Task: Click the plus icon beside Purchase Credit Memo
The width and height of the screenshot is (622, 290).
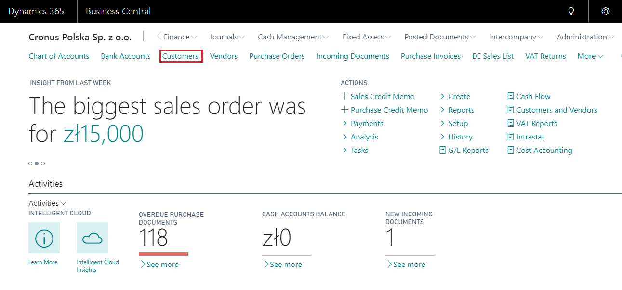Action: 344,110
